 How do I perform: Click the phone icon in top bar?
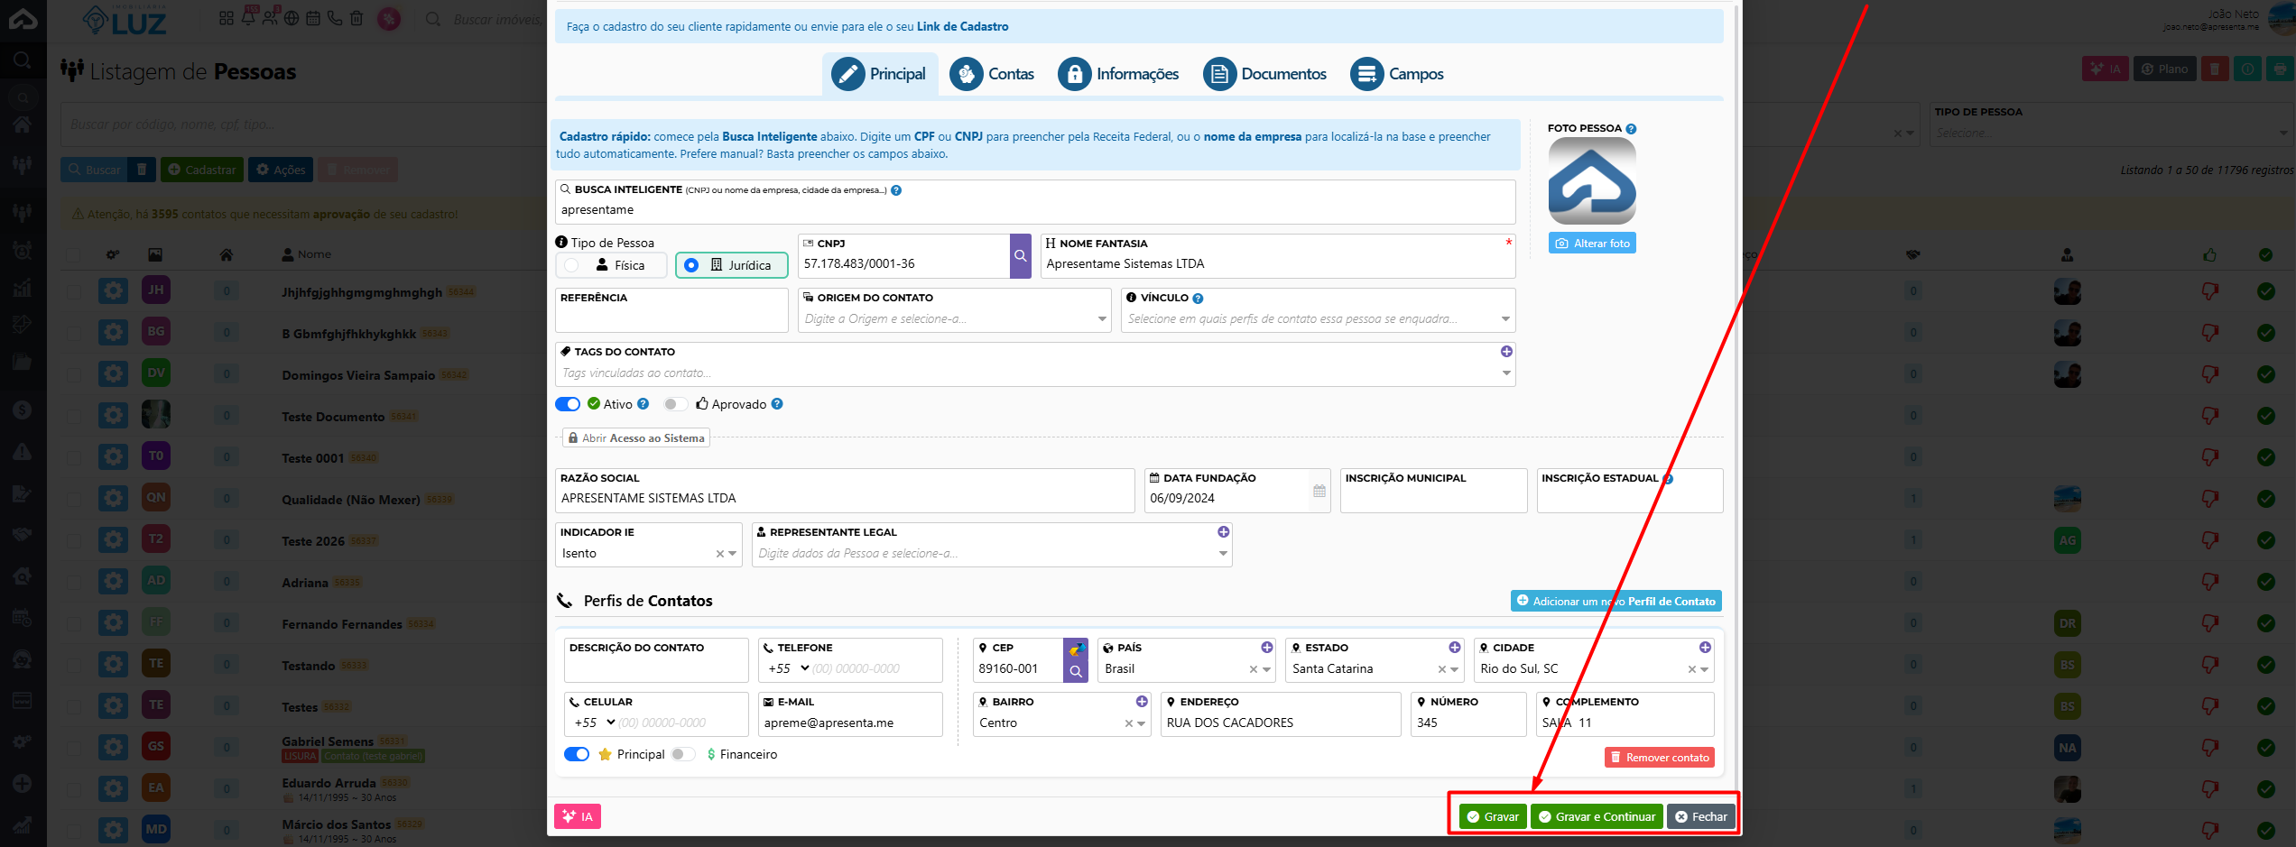coord(335,18)
